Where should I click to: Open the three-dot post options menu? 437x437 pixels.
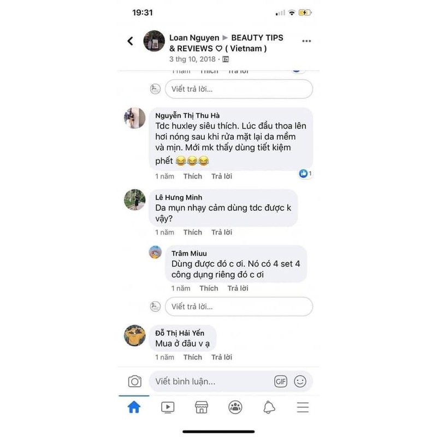tap(306, 41)
